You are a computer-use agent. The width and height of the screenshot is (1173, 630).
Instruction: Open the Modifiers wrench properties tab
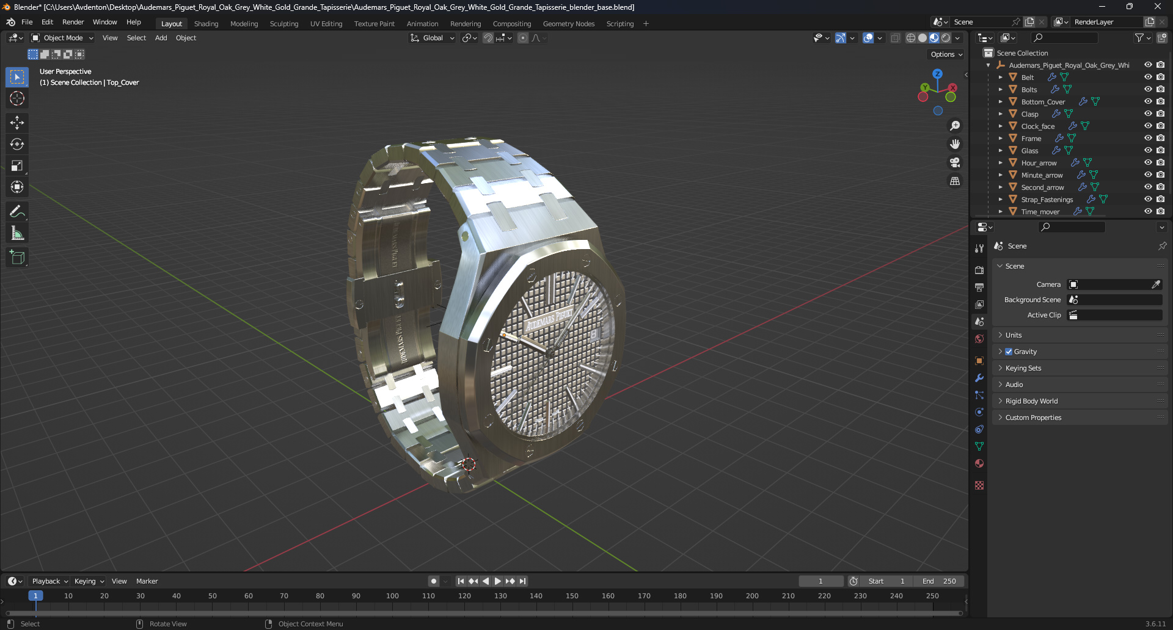tap(979, 378)
